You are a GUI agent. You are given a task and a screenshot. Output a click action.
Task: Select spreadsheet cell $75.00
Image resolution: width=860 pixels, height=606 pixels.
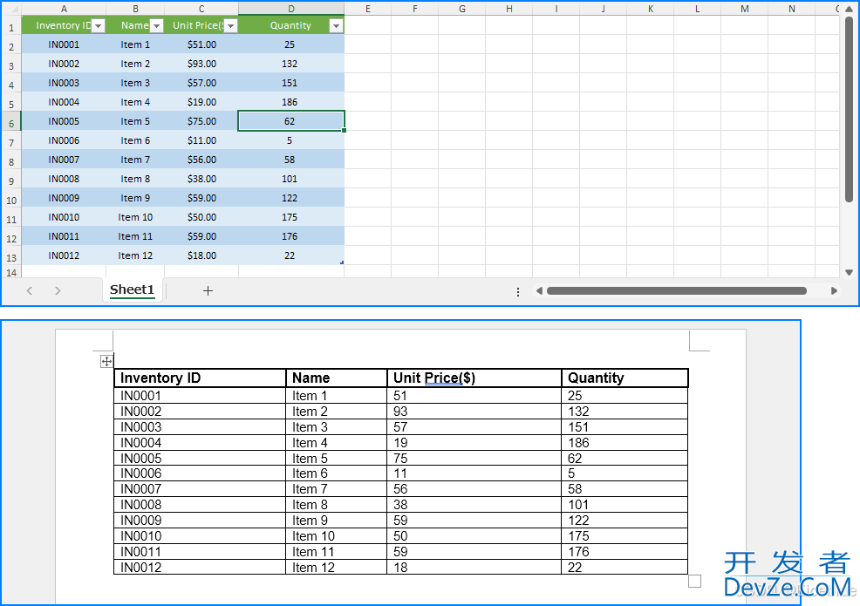[x=201, y=121]
